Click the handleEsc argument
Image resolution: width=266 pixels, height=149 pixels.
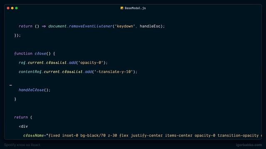pyautogui.click(x=150, y=26)
